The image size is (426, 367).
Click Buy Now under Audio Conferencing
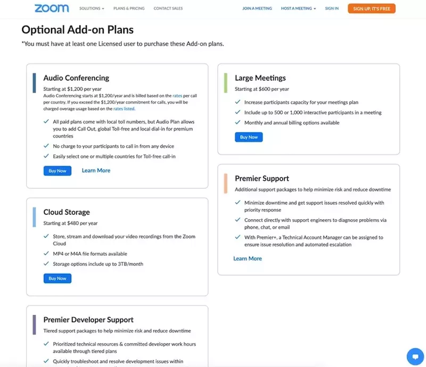click(57, 171)
